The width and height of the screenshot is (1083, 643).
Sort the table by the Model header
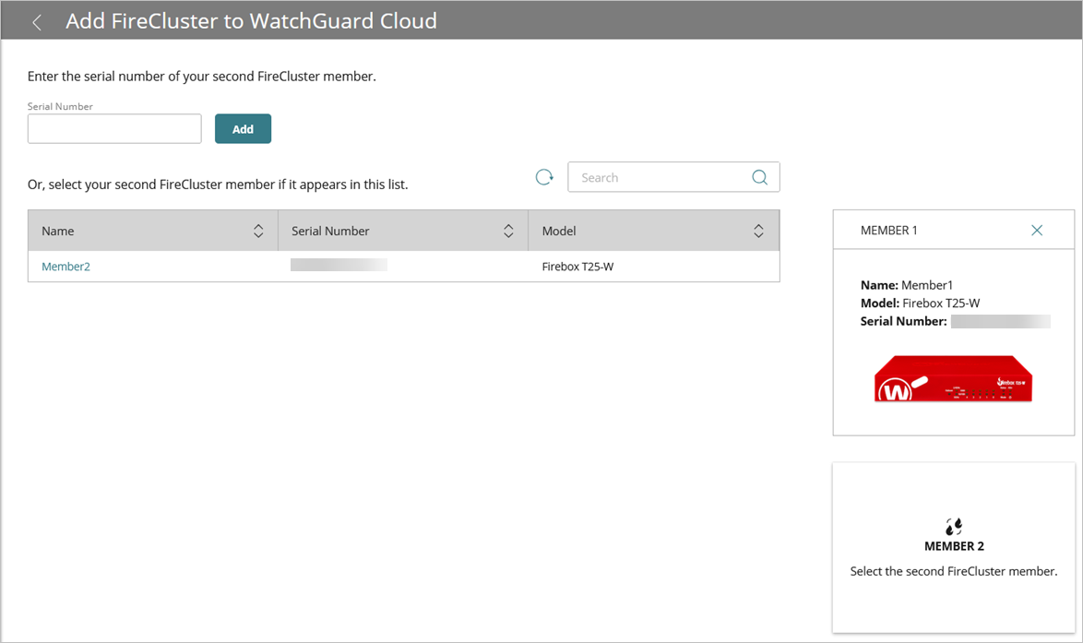[x=559, y=230]
